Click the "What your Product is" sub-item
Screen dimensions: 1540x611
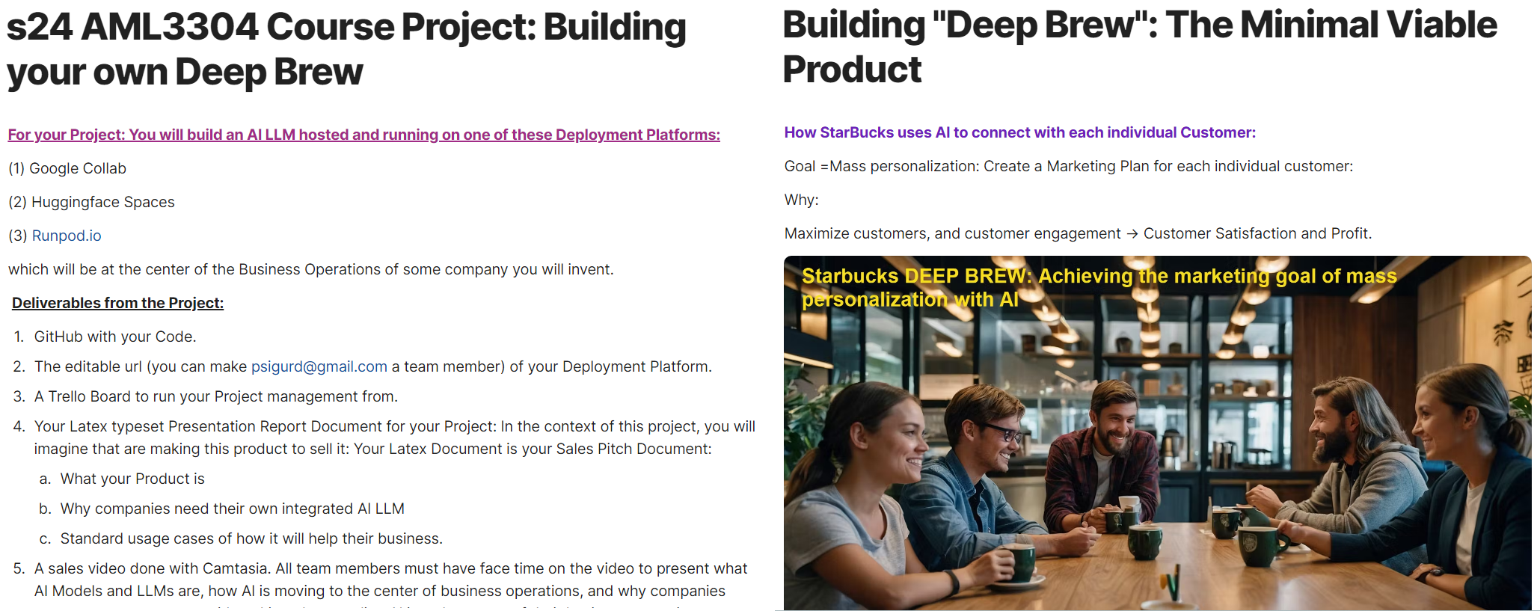132,479
